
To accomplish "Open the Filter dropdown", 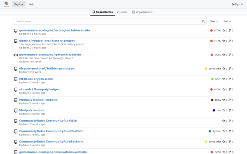I will coord(214,21).
